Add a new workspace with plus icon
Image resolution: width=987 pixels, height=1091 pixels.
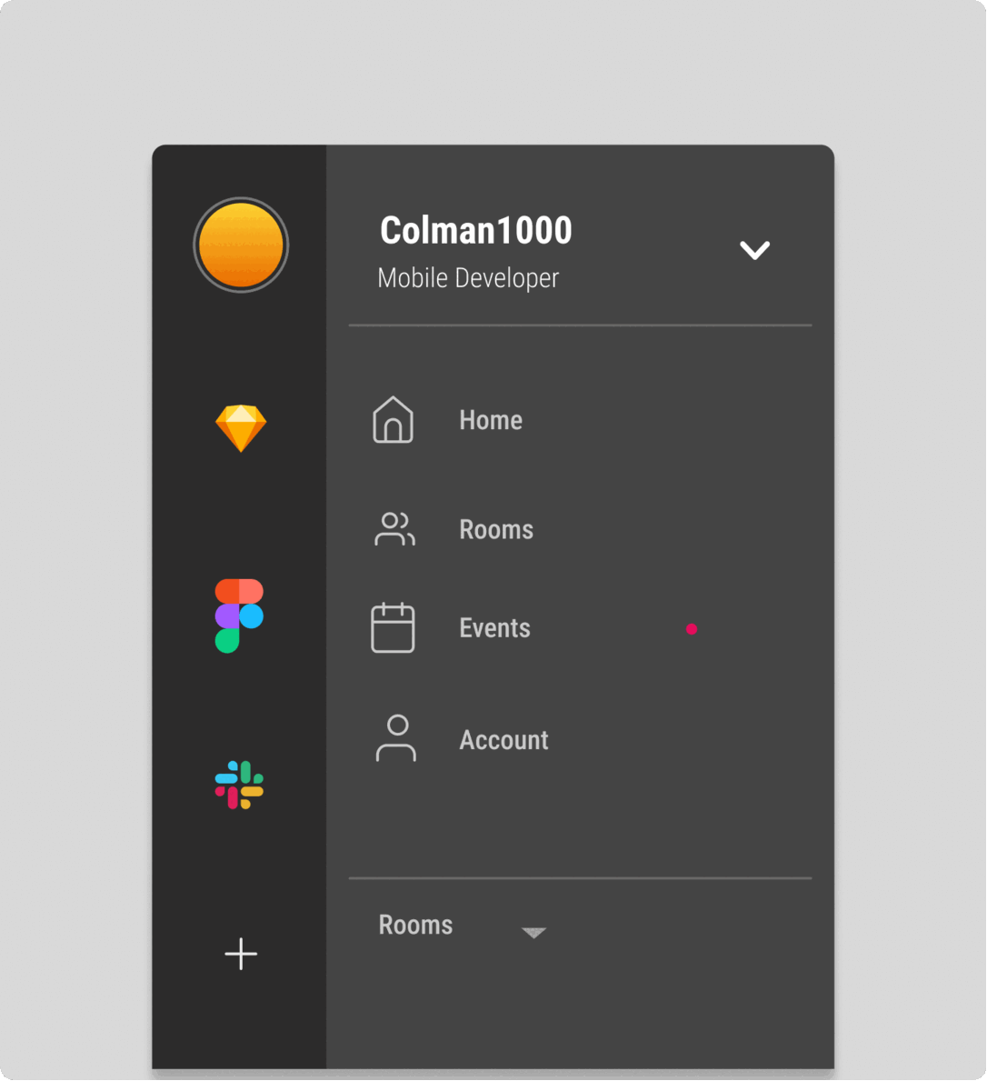click(241, 954)
